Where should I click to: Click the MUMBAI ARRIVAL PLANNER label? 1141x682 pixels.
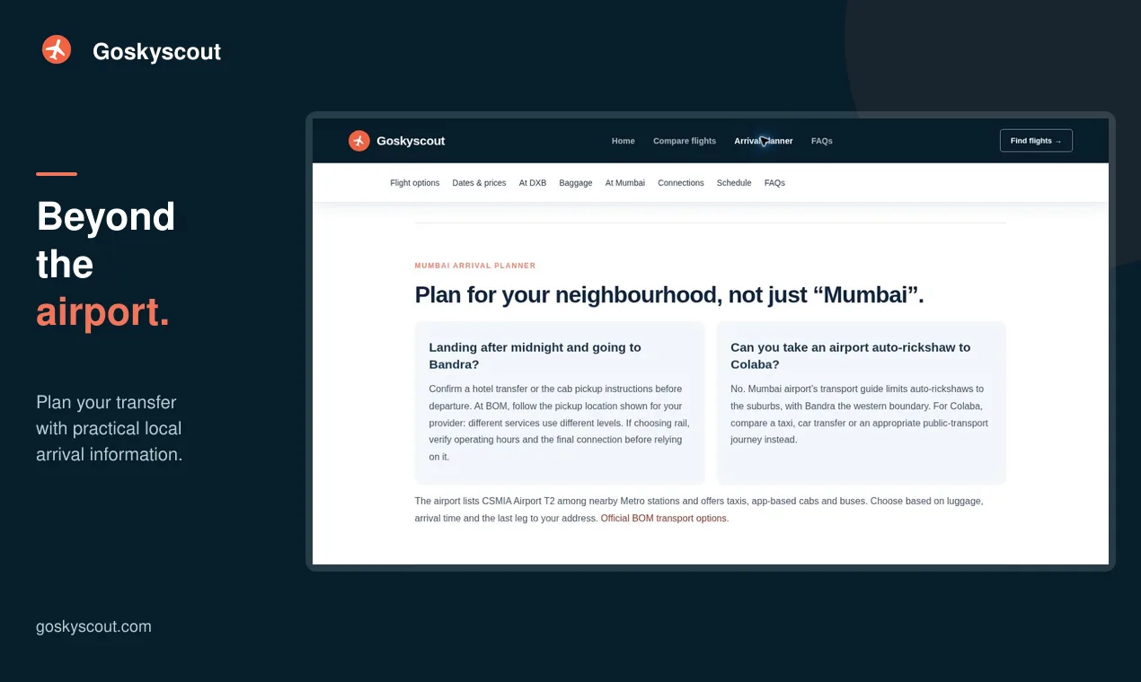pos(475,266)
